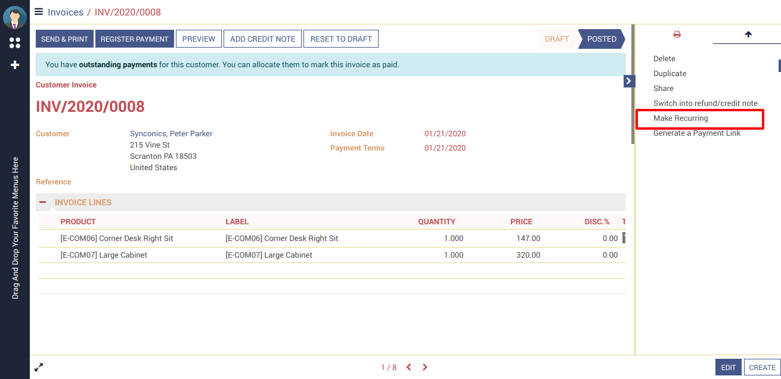781x379 pixels.
Task: Go to previous invoice record arrow
Action: tap(409, 367)
